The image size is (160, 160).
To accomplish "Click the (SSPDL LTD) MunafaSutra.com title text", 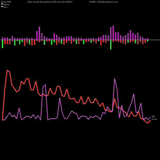I will [x=103, y=2].
